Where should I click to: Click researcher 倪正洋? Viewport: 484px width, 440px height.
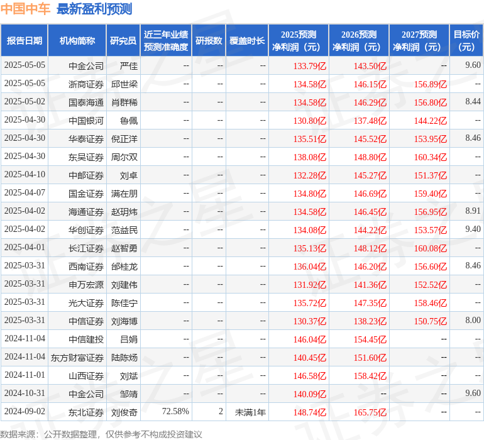point(124,139)
